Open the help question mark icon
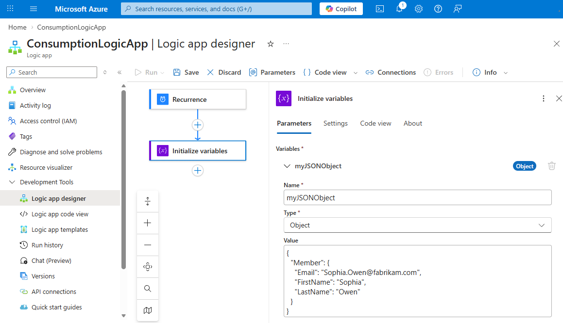Viewport: 563px width, 323px height. pos(438,9)
